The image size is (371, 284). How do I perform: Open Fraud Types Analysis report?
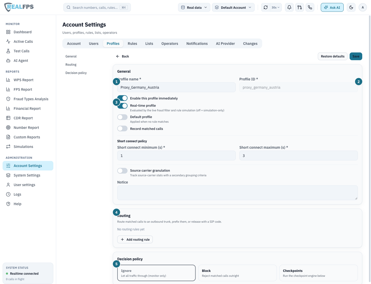pyautogui.click(x=28, y=99)
